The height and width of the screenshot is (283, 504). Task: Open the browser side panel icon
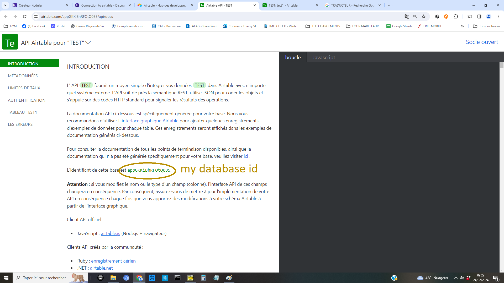click(x=479, y=16)
